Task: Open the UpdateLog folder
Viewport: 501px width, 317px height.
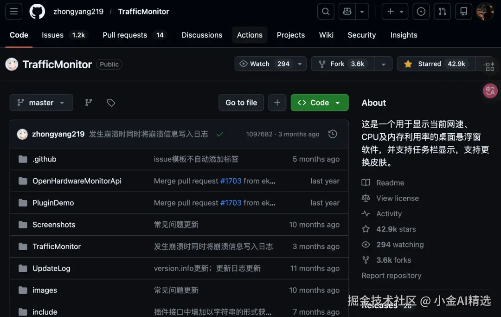Action: coord(51,268)
